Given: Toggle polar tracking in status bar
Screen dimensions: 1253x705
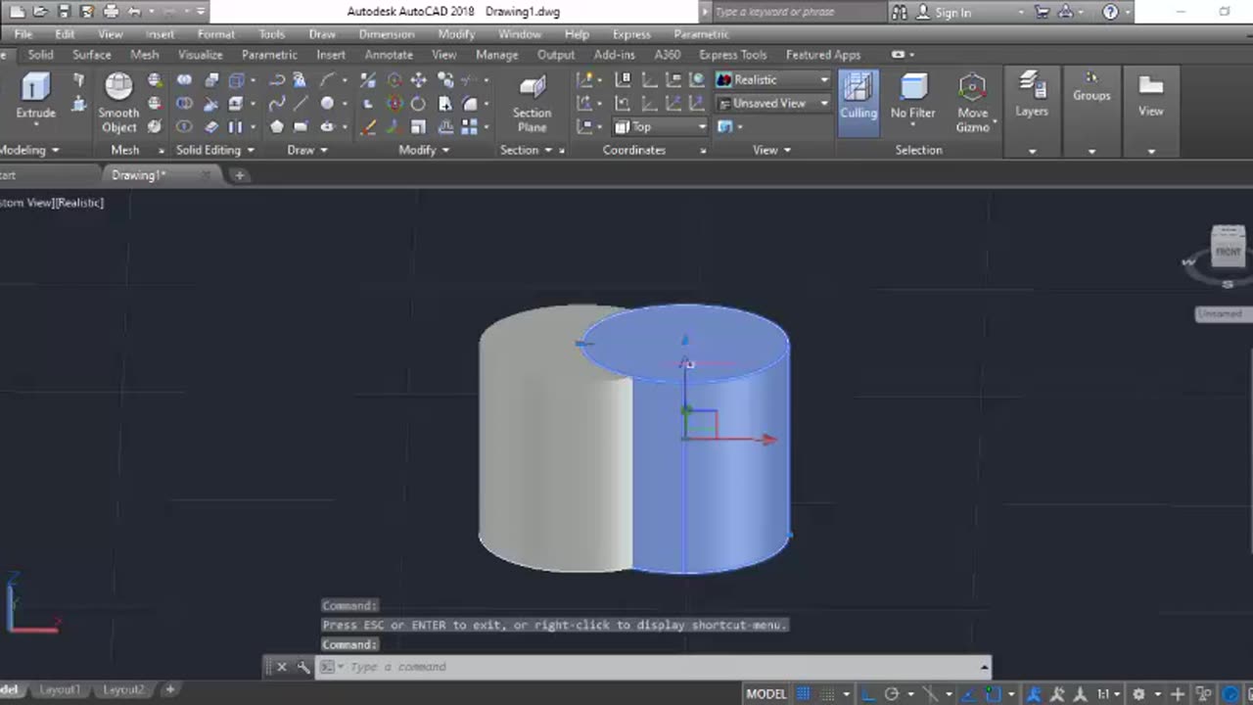Looking at the screenshot, I should (x=892, y=693).
